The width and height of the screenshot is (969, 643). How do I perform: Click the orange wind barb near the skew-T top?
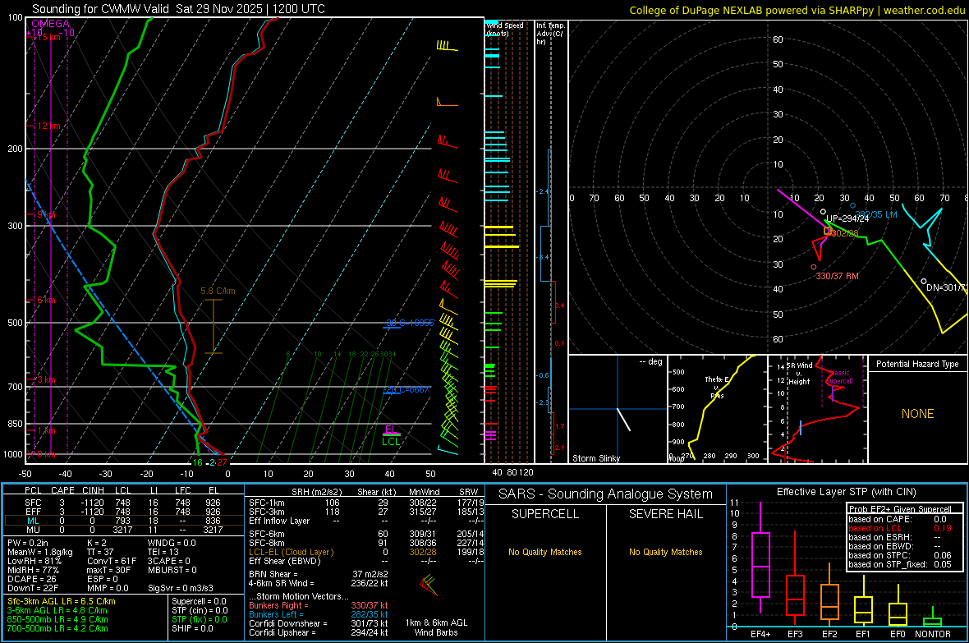pyautogui.click(x=448, y=102)
